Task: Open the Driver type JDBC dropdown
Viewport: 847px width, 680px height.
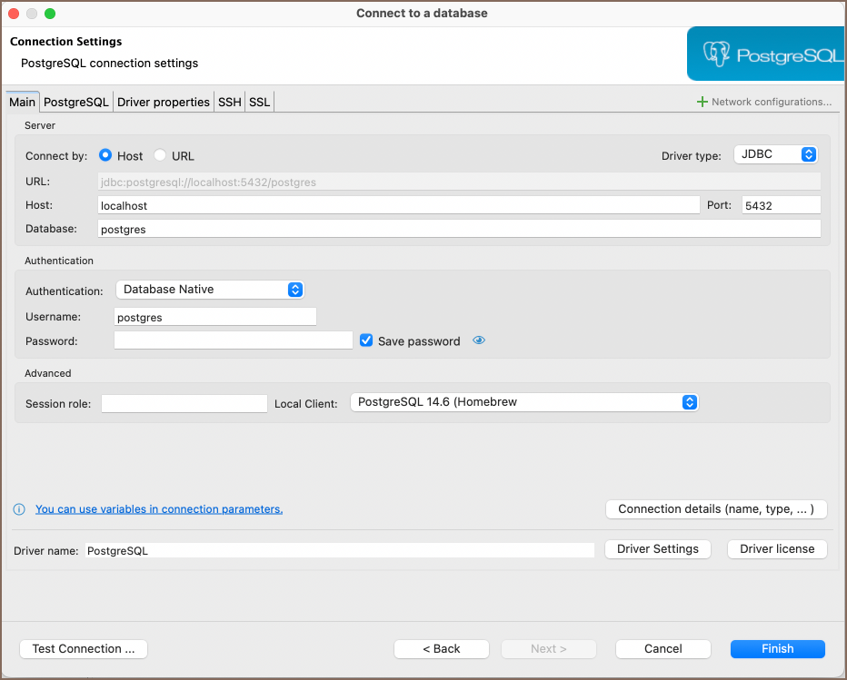Action: click(775, 154)
